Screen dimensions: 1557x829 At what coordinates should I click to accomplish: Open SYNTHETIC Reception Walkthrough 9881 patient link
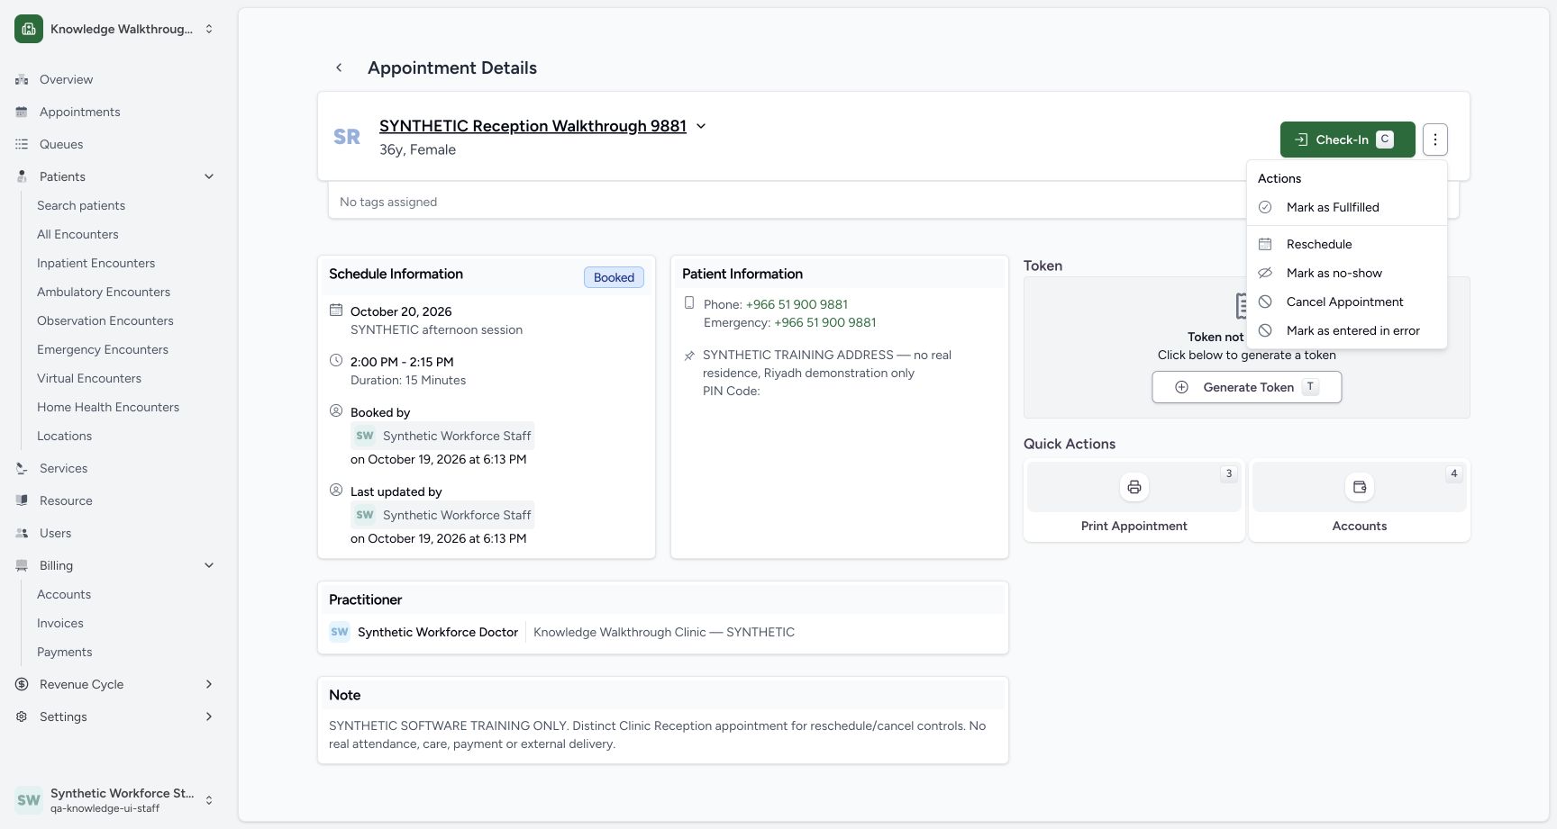pos(533,126)
